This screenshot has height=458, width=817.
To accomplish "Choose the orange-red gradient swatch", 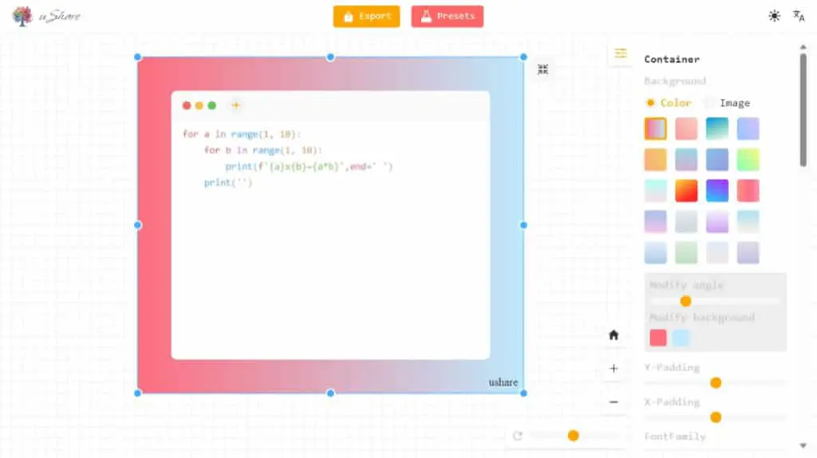I will pyautogui.click(x=686, y=191).
